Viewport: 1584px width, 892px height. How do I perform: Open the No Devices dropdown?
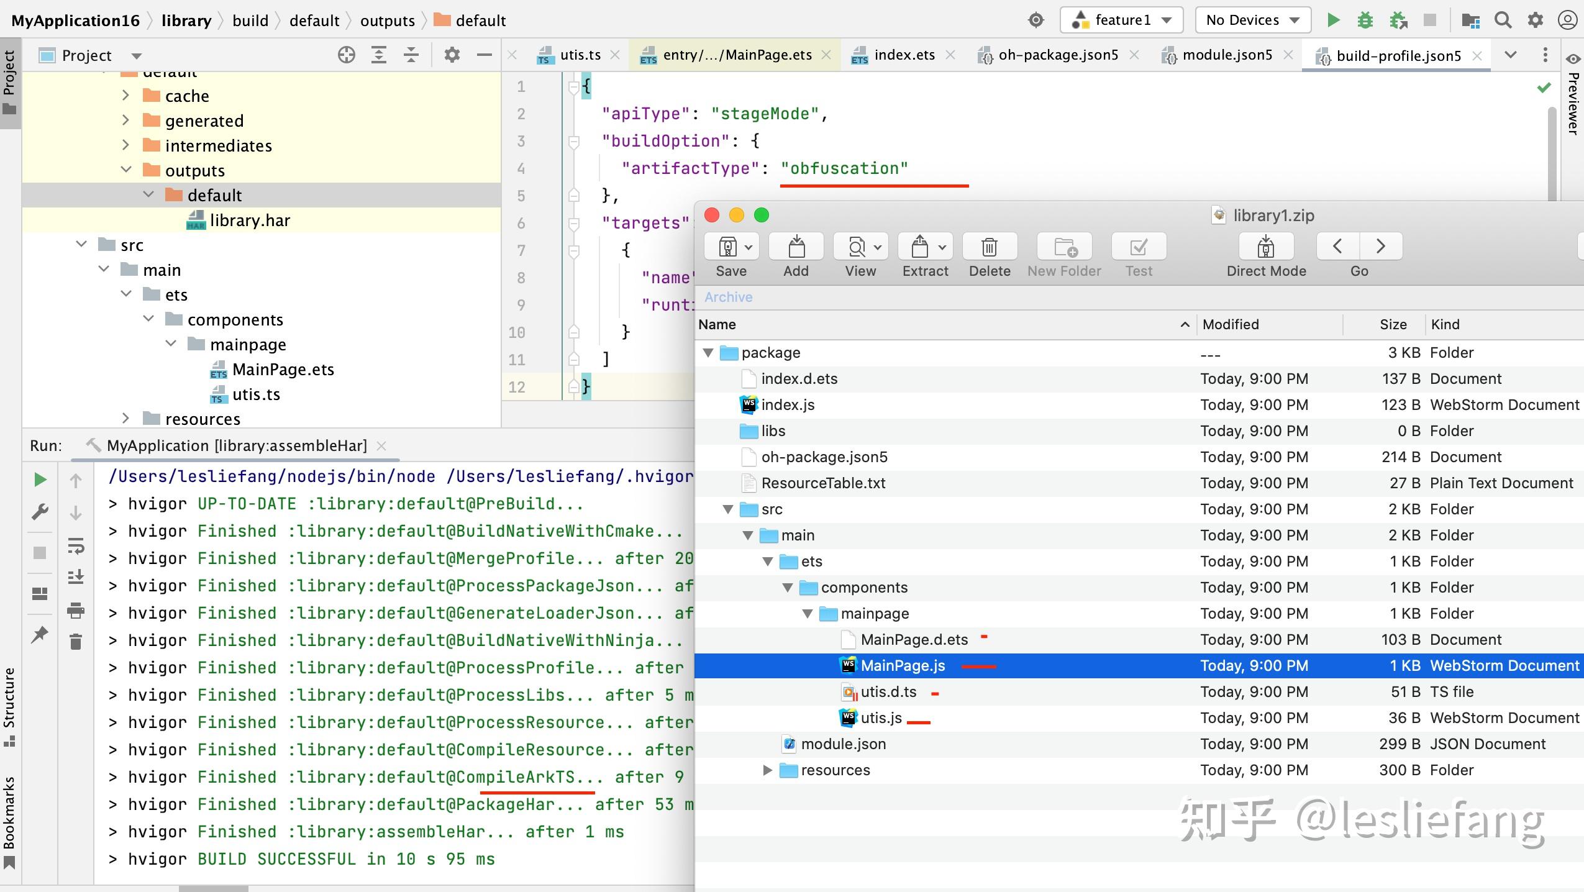pyautogui.click(x=1253, y=20)
